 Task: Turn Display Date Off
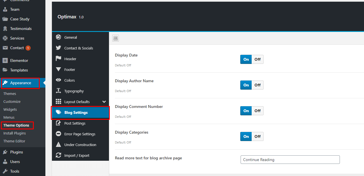pyautogui.click(x=258, y=59)
